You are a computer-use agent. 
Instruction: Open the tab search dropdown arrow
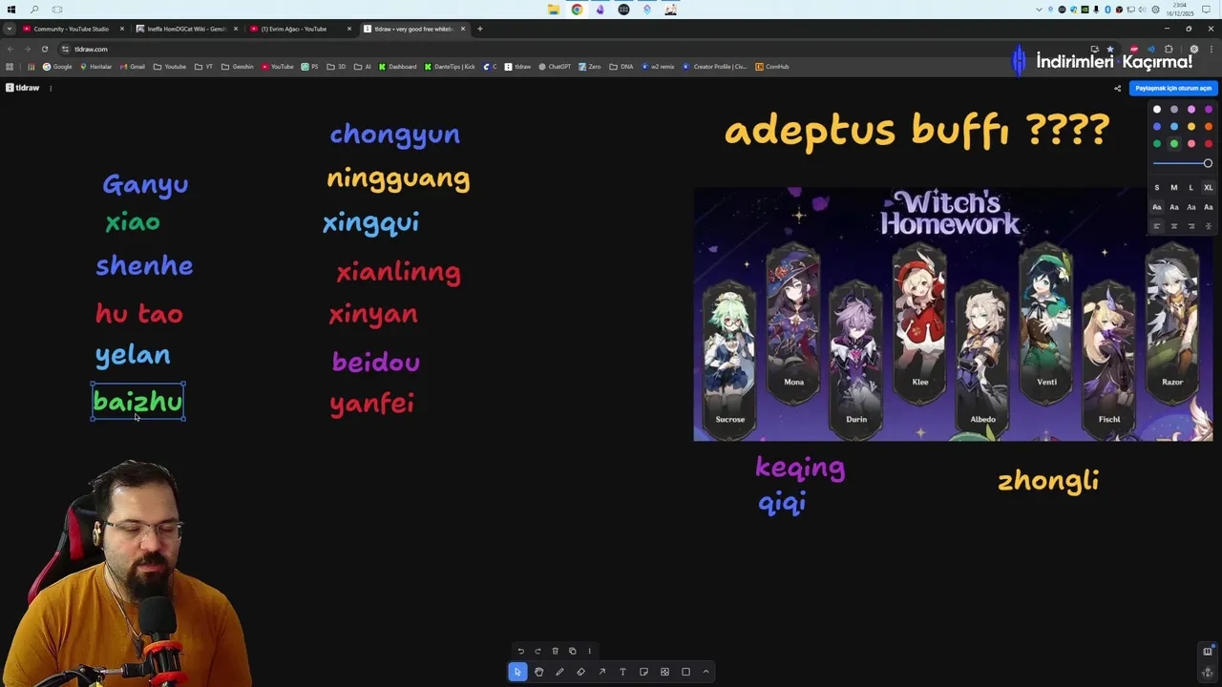[10, 29]
